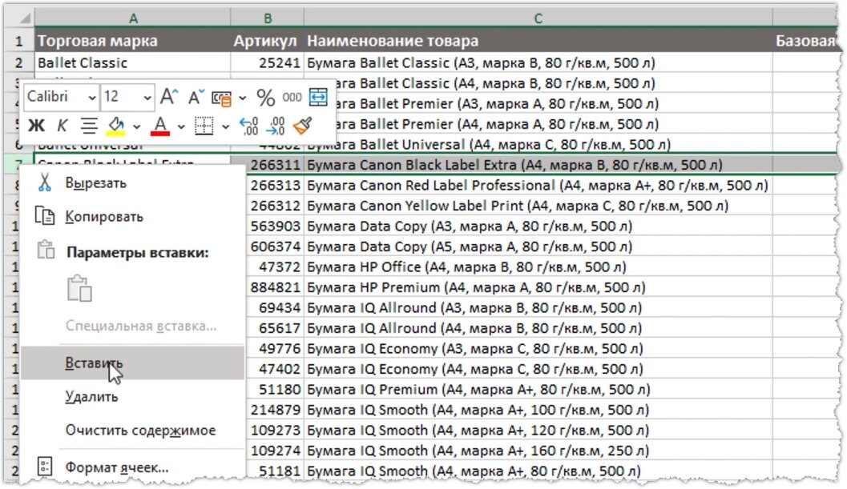The image size is (847, 489).
Task: Click the Бумага IQ Allround (A3...) cell
Action: pos(538,307)
